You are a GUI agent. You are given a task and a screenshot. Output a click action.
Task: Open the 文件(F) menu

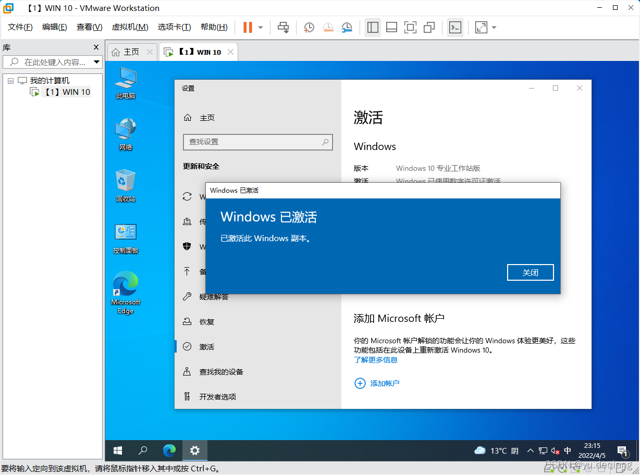point(20,27)
